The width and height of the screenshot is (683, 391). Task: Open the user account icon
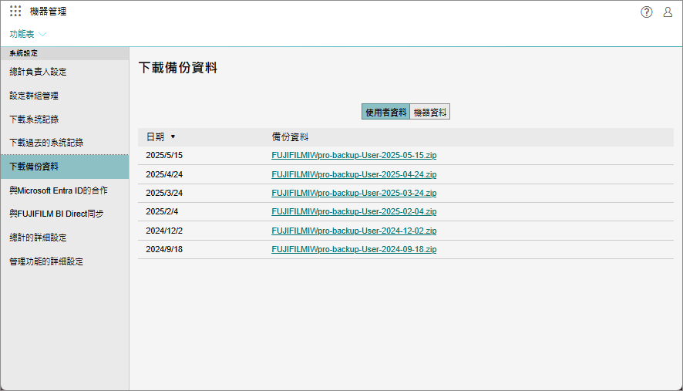click(x=668, y=12)
